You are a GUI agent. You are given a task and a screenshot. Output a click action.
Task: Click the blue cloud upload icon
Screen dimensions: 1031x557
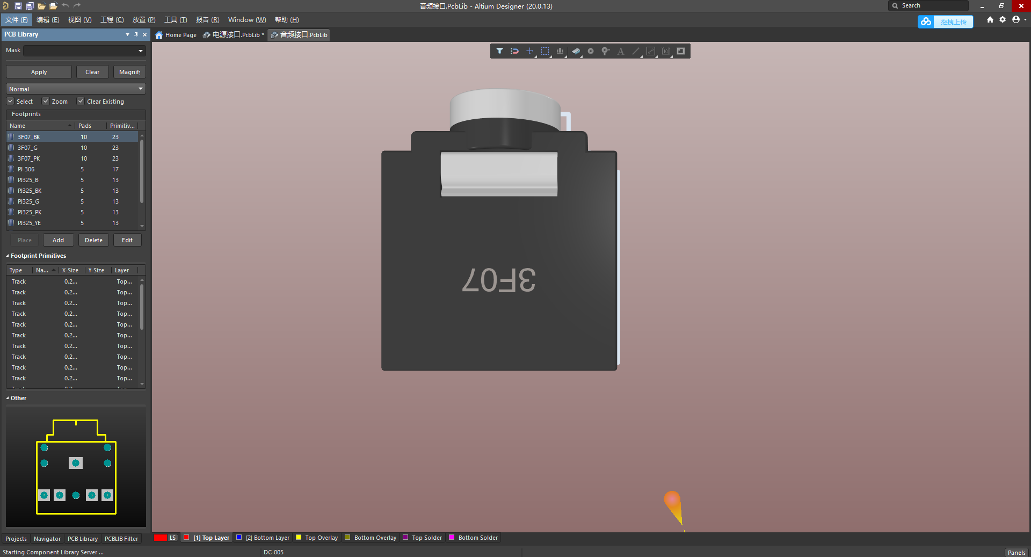pyautogui.click(x=926, y=21)
